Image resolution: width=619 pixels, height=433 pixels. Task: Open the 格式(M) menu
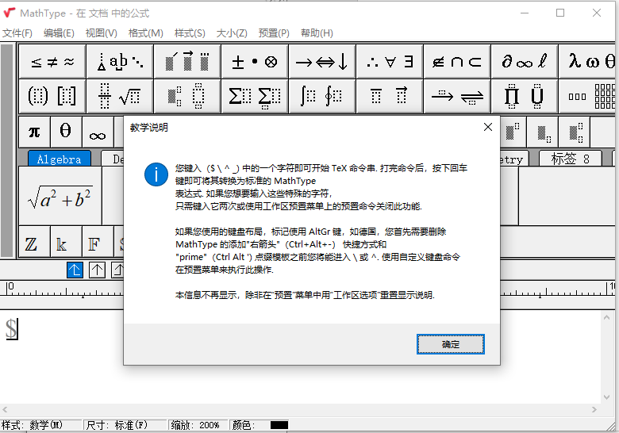click(146, 33)
